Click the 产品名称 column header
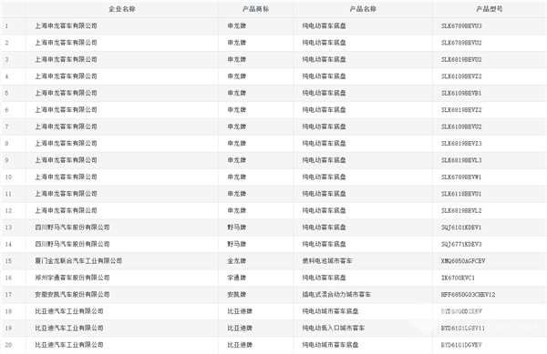 [x=363, y=9]
